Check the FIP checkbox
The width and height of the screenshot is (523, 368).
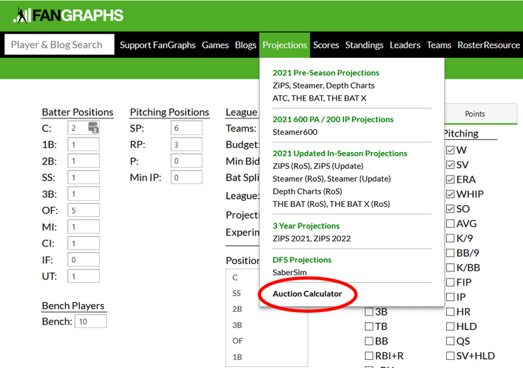tap(450, 282)
